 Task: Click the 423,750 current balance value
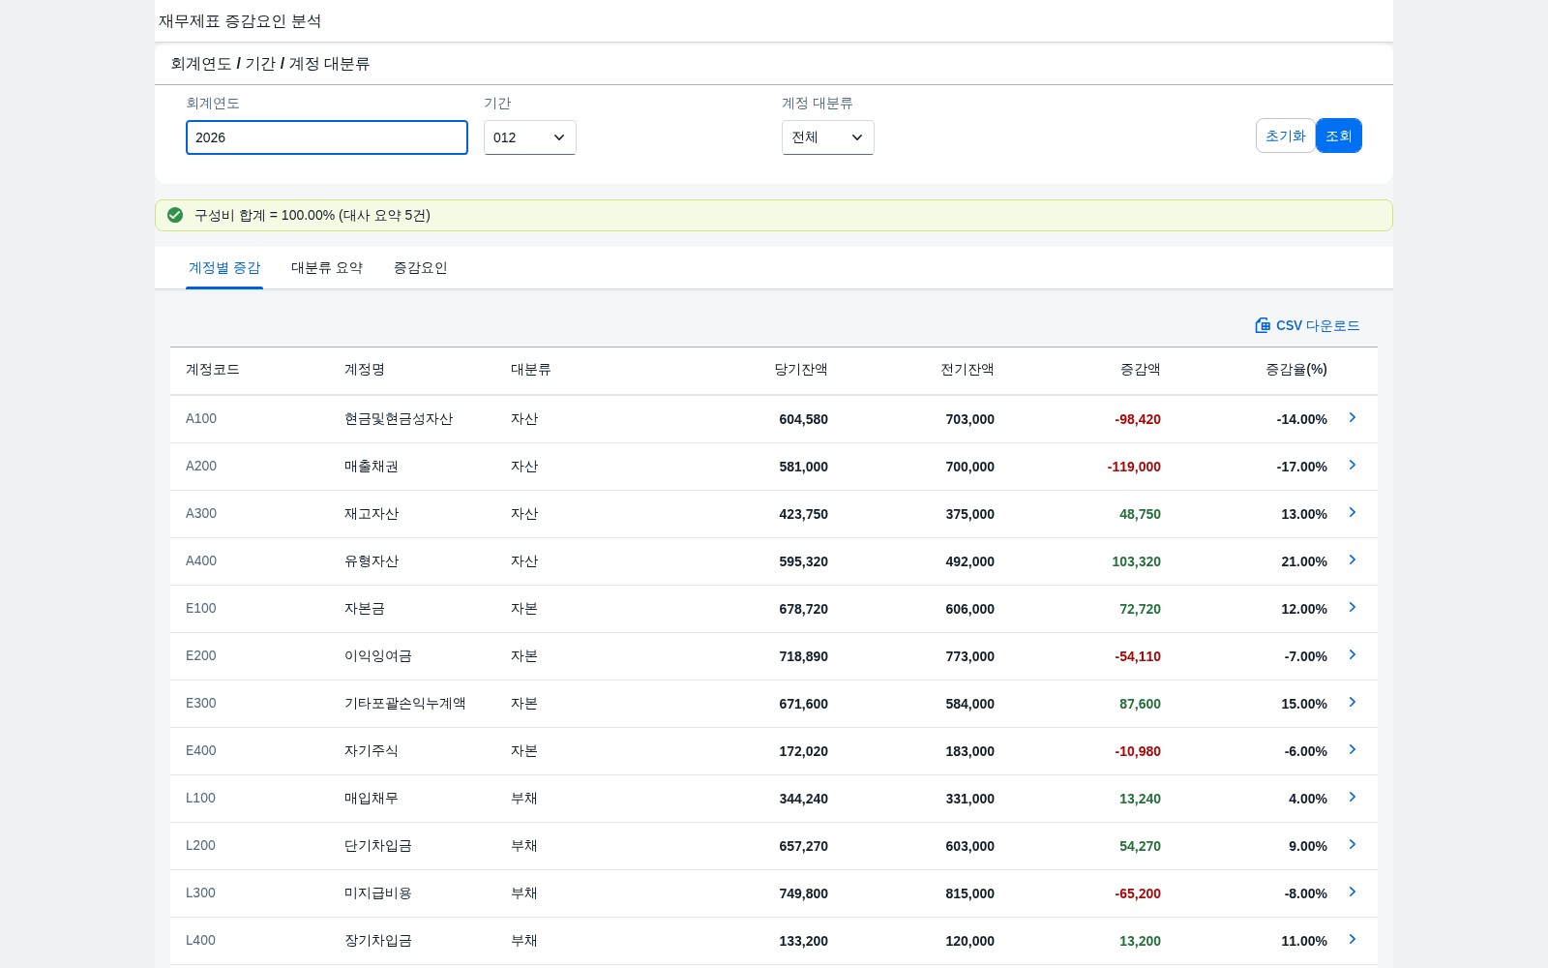(x=804, y=514)
